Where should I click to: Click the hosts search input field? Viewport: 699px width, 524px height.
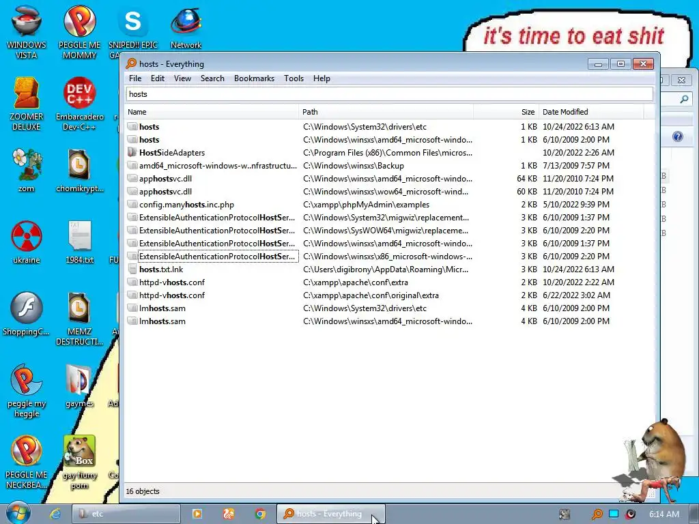(389, 94)
